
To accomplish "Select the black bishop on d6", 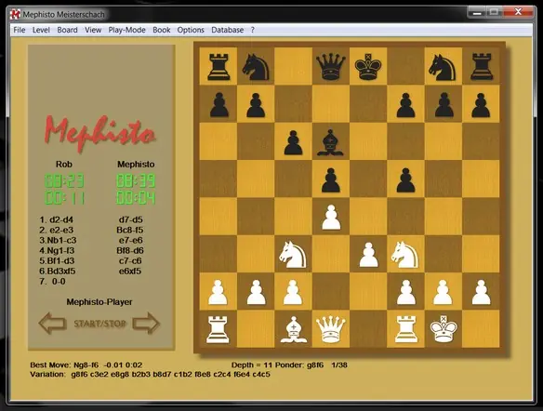I will click(x=330, y=142).
